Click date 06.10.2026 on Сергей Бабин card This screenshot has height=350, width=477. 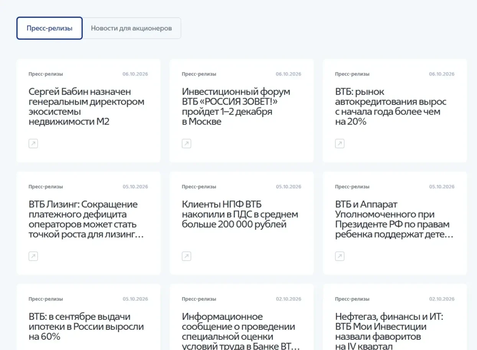[x=135, y=74]
